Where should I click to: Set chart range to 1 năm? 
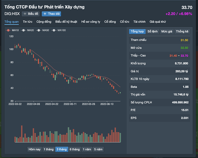pyautogui.click(x=87, y=149)
